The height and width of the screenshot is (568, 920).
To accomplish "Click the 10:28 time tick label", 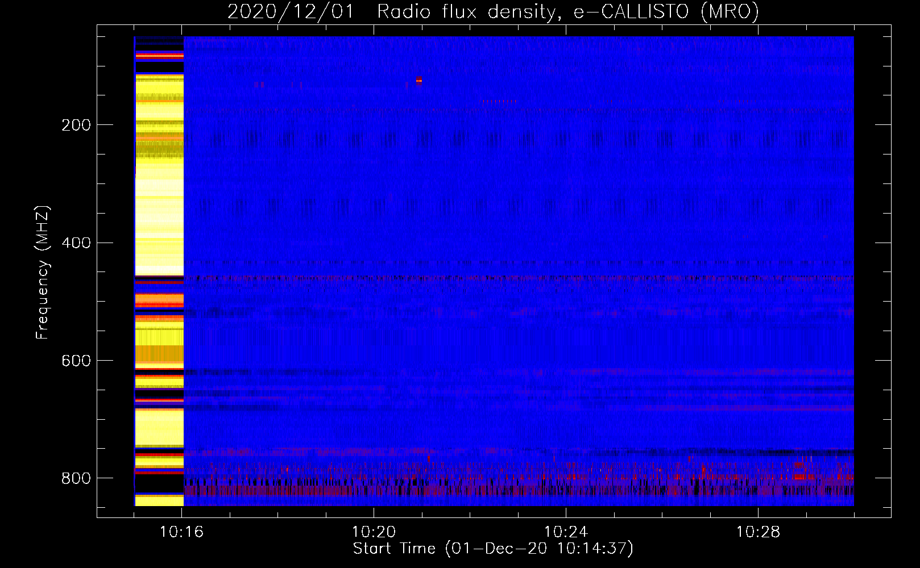I will pos(758,532).
